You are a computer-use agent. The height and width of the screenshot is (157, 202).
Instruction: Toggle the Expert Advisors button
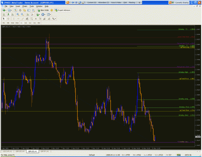(x=62, y=10)
